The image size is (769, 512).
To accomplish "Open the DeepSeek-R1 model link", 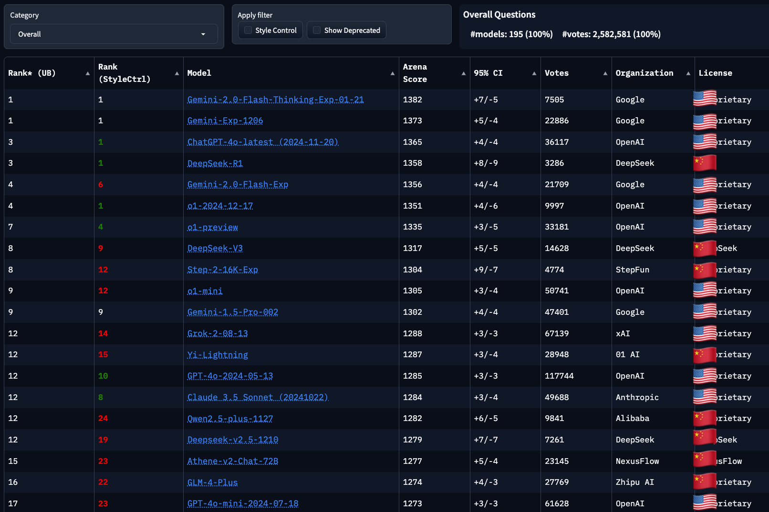I will tap(215, 163).
